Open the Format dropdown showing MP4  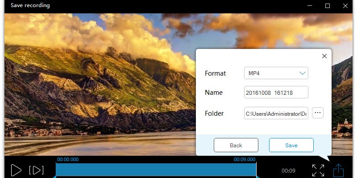point(276,73)
